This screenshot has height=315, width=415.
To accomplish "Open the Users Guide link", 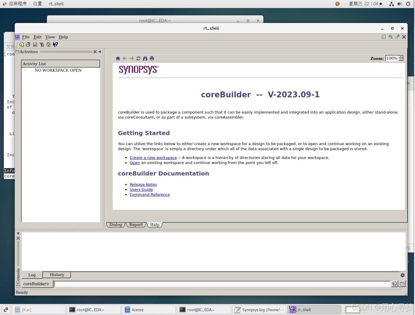I will coord(141,190).
